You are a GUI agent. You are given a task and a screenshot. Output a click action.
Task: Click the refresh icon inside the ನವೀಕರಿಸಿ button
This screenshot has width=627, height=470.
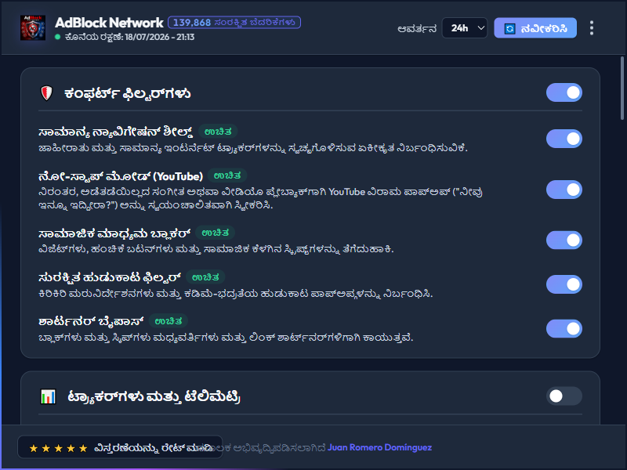click(x=509, y=28)
